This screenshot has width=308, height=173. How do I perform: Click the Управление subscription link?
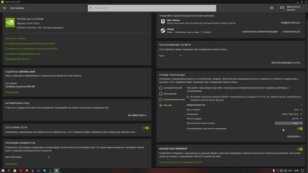point(12,92)
